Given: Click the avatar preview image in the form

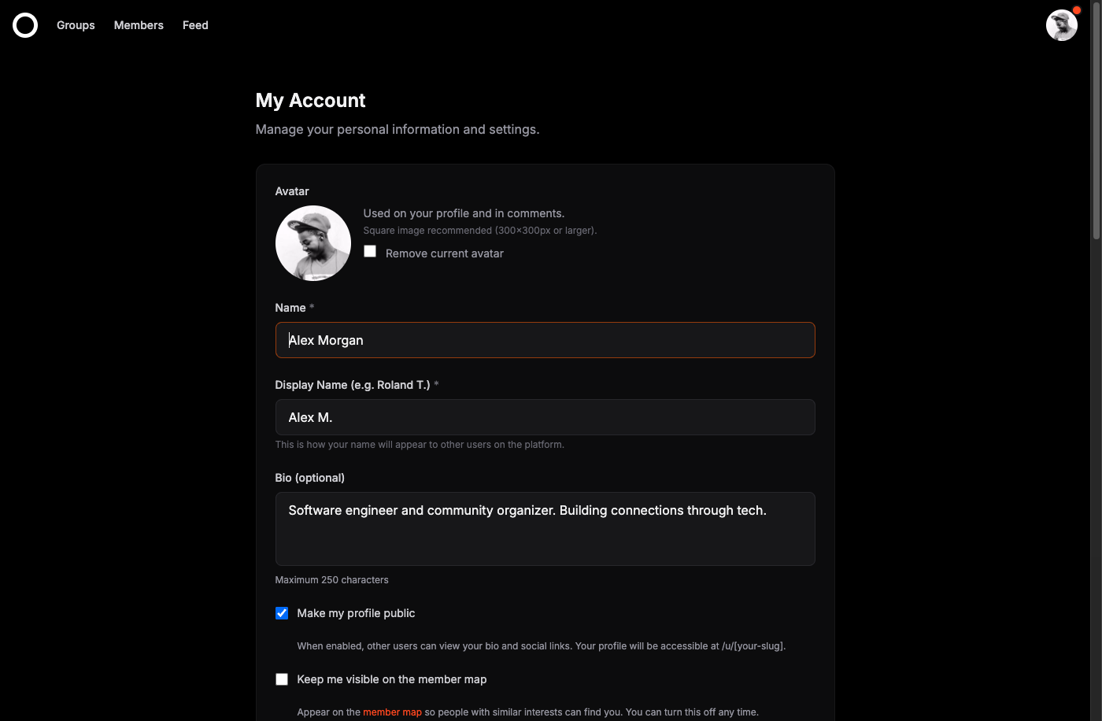Looking at the screenshot, I should (x=312, y=242).
